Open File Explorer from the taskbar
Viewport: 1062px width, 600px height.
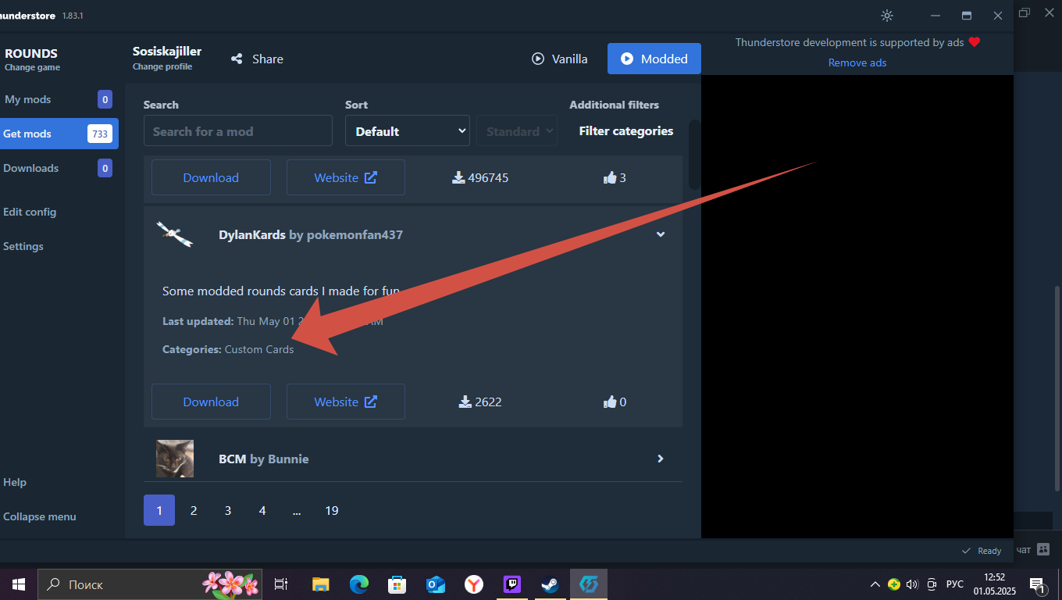320,584
